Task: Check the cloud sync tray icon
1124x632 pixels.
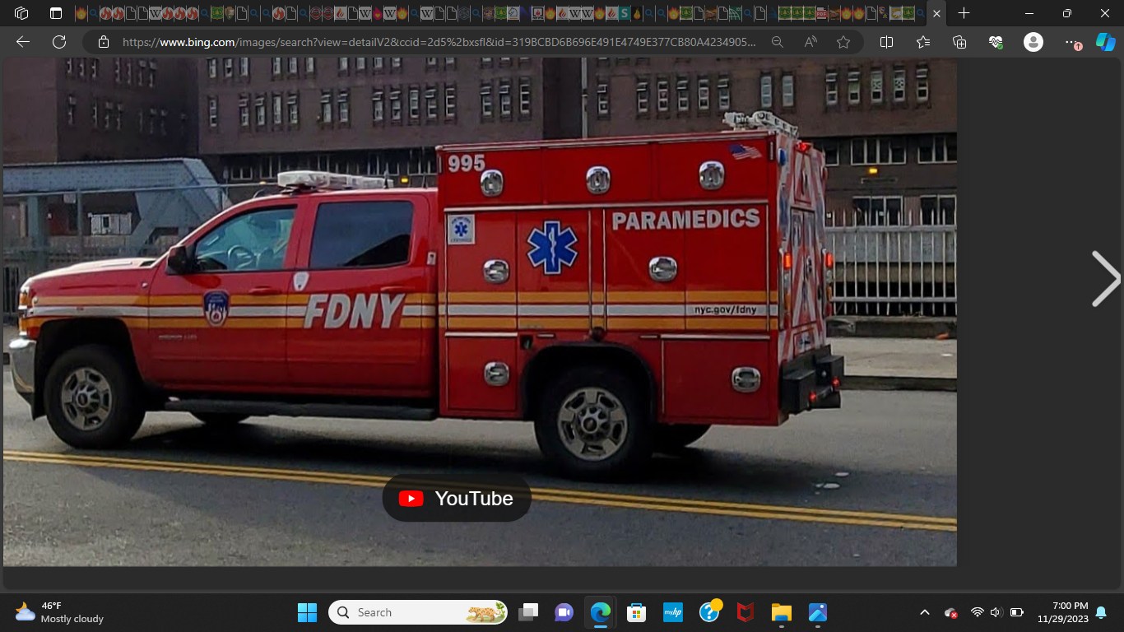Action: tap(951, 612)
